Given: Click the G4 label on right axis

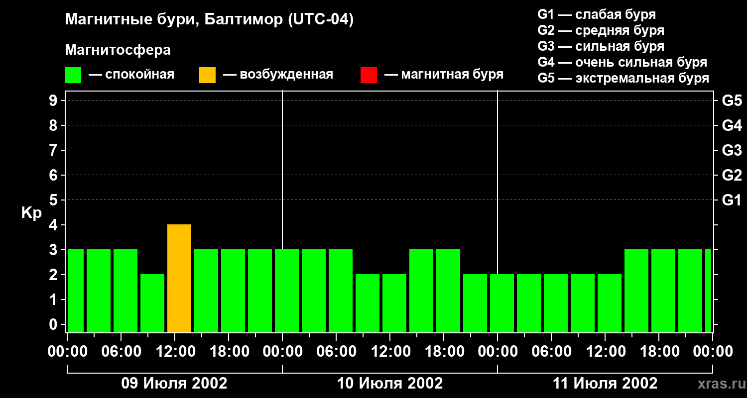Looking at the screenshot, I should tap(732, 125).
